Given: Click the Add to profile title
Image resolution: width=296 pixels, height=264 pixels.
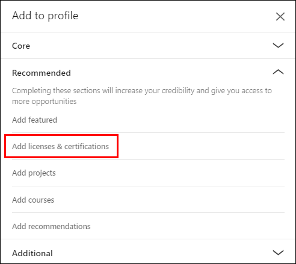Looking at the screenshot, I should pos(45,16).
